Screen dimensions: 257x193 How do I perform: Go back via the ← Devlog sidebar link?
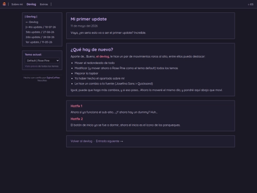click(x=32, y=22)
